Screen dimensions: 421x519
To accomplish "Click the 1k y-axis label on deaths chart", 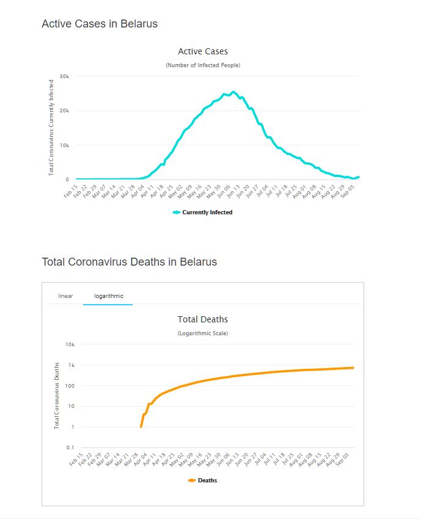I will coord(71,365).
